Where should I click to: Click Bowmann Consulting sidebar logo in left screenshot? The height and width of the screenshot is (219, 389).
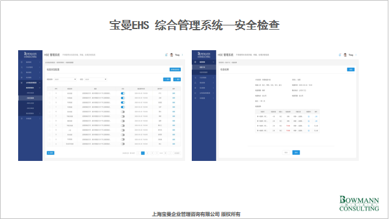tap(30, 55)
